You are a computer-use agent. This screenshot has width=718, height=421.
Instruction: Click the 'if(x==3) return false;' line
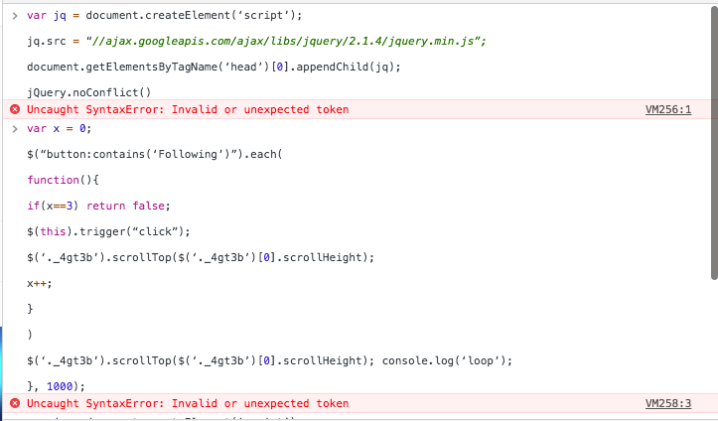coord(98,206)
